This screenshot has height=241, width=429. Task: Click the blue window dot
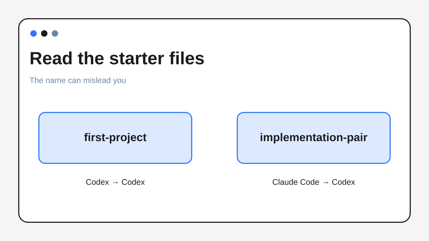pyautogui.click(x=34, y=33)
